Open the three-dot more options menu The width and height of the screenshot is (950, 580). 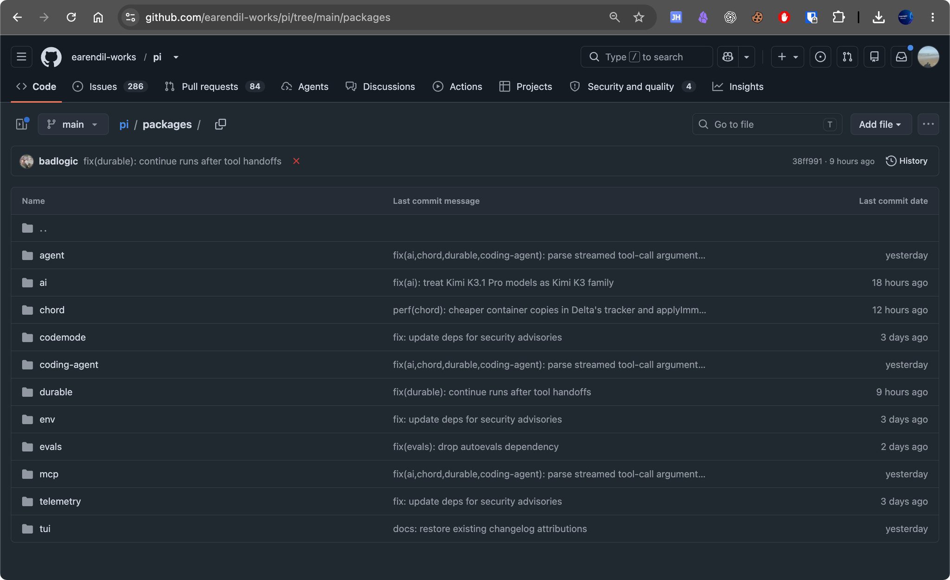(928, 124)
